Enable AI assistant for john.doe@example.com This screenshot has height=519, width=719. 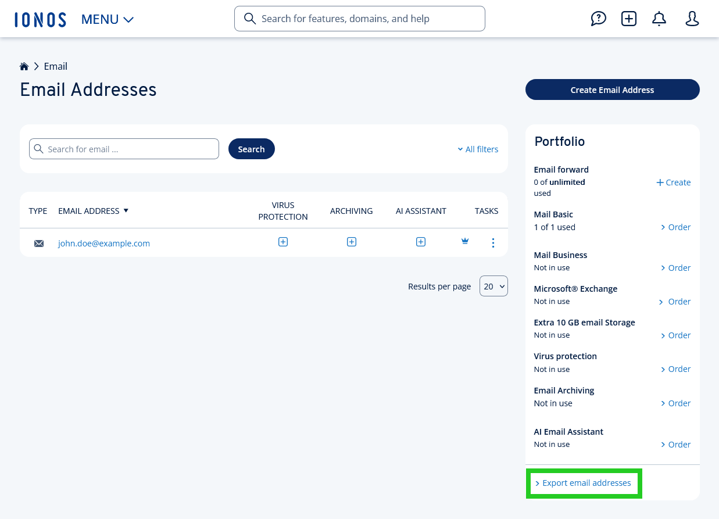tap(421, 242)
